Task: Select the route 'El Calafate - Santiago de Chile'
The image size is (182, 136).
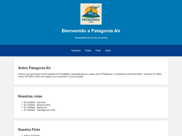Action: click(39, 110)
